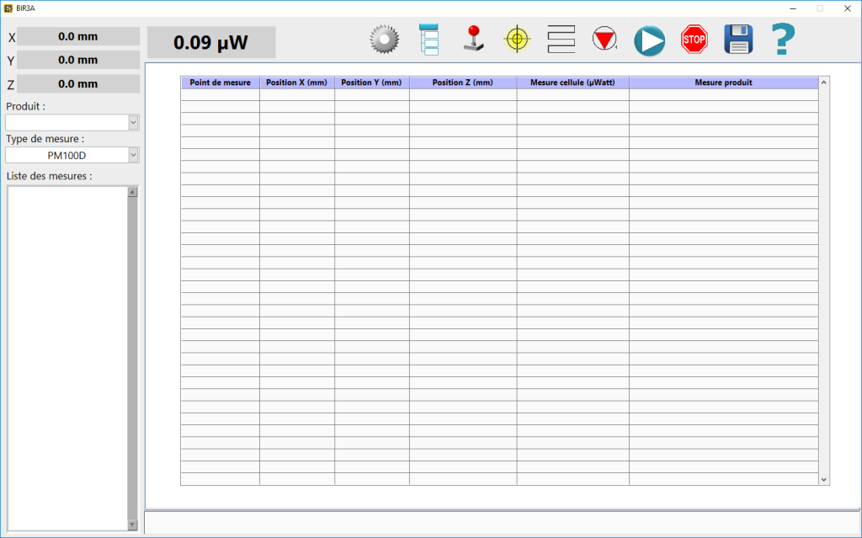Click the Point de mesure column header
The height and width of the screenshot is (538, 862).
(x=220, y=83)
